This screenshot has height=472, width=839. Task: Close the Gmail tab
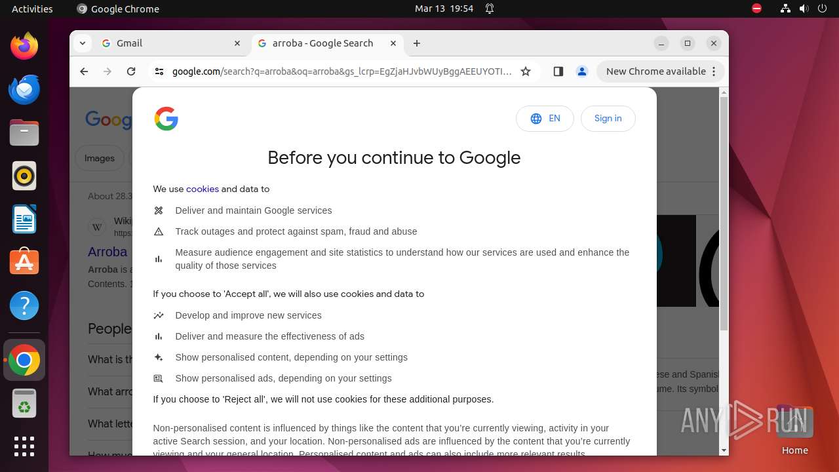237,43
